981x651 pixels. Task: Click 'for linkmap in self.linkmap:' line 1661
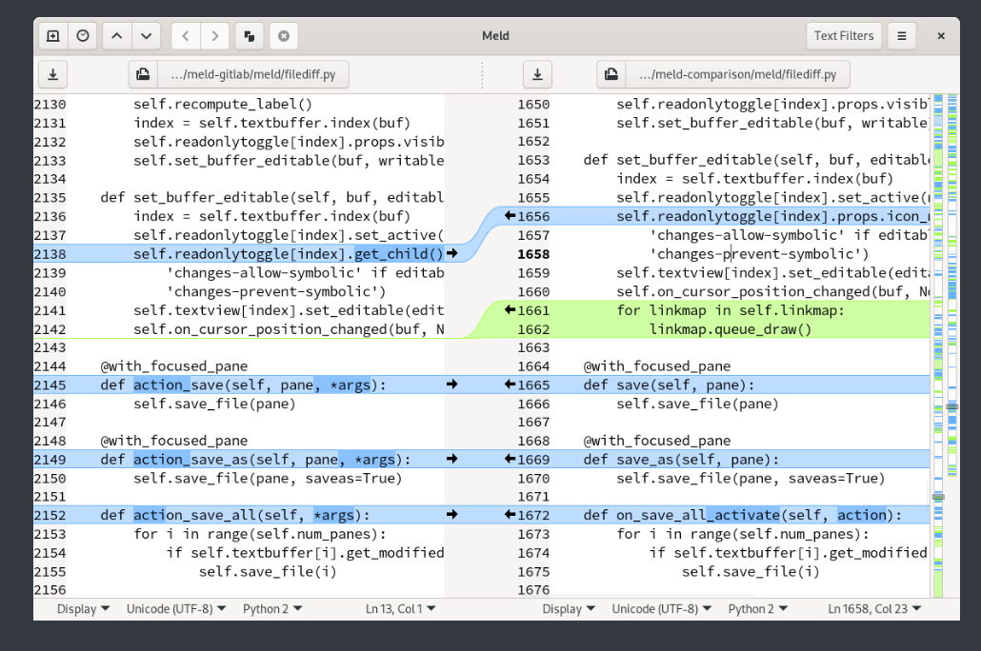click(731, 310)
